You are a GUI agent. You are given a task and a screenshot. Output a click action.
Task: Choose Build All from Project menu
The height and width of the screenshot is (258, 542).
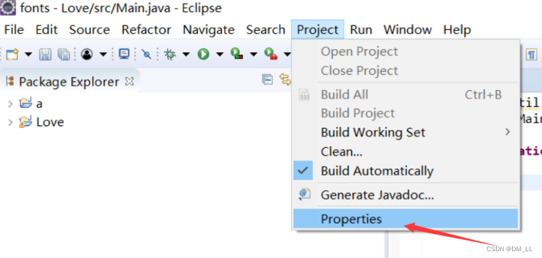point(406,94)
